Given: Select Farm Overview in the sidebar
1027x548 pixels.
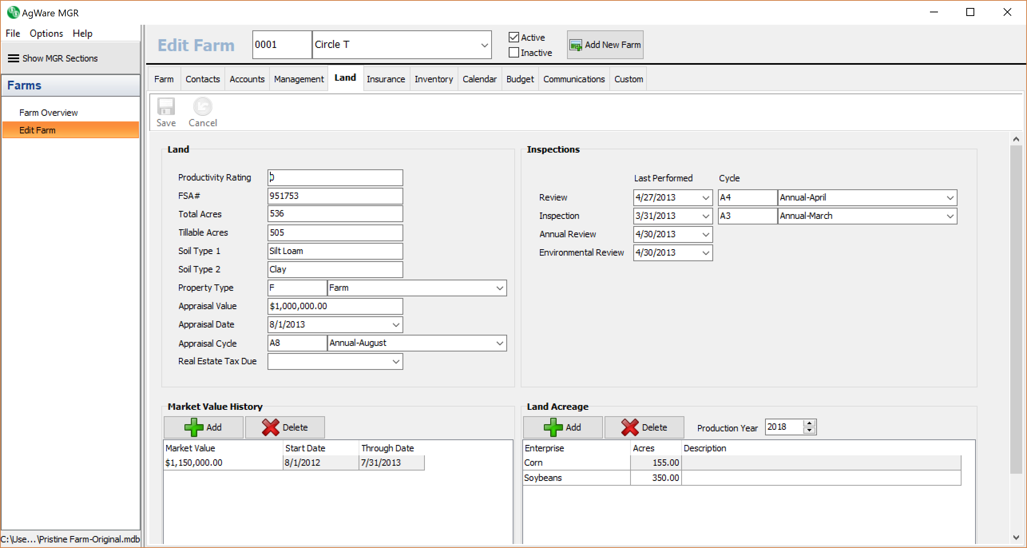Looking at the screenshot, I should (48, 113).
